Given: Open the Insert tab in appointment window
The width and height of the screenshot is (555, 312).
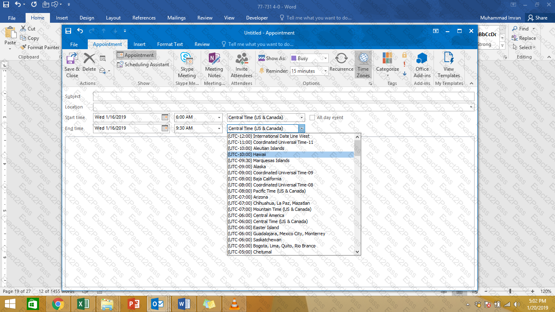Looking at the screenshot, I should [139, 44].
